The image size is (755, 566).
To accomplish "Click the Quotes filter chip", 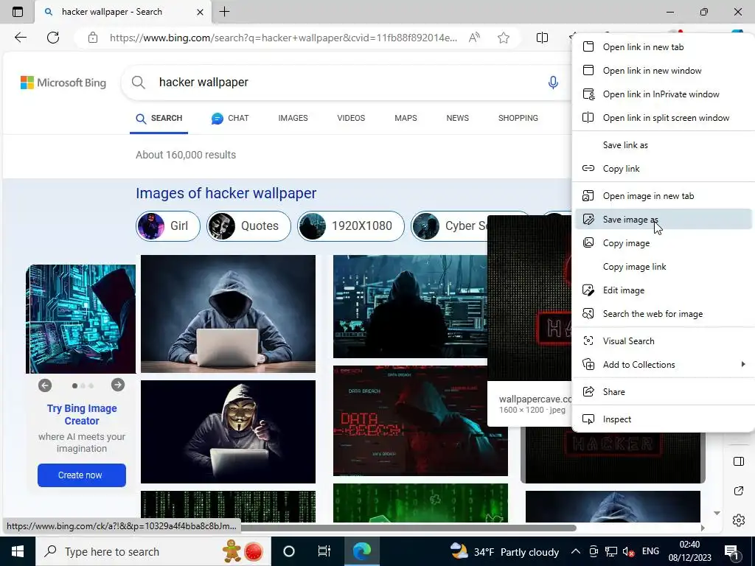I will [x=248, y=226].
